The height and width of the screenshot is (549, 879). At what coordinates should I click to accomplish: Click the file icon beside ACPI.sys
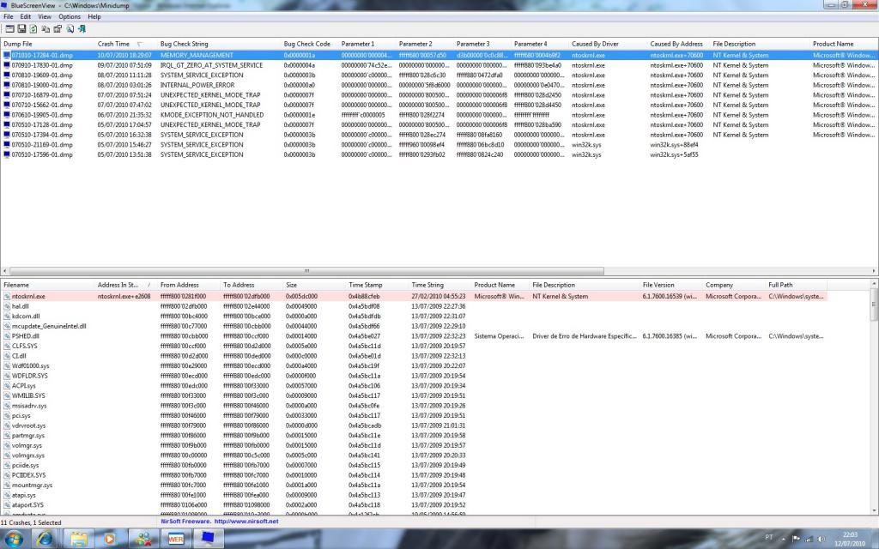(x=7, y=386)
